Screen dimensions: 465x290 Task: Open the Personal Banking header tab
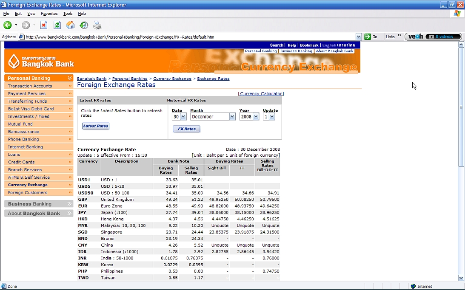pyautogui.click(x=261, y=51)
